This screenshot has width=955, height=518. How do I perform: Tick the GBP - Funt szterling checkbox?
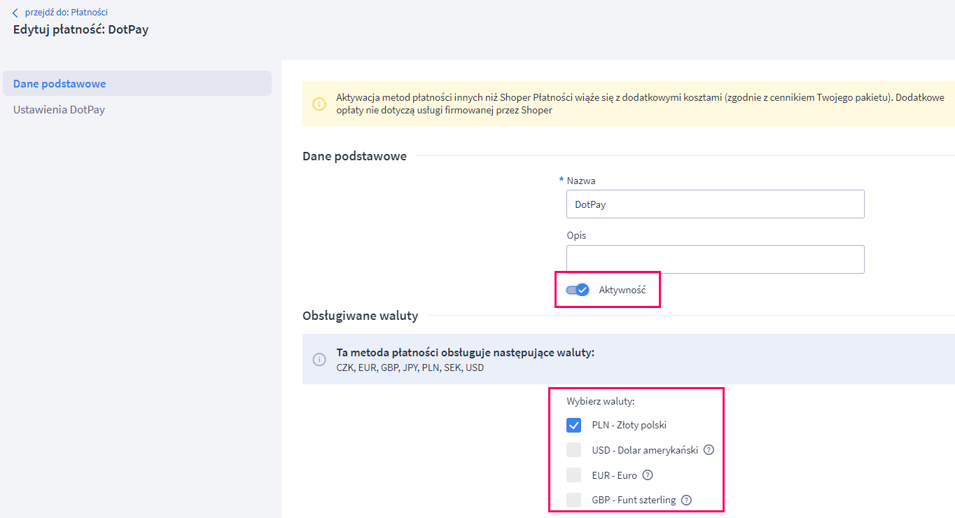(574, 500)
